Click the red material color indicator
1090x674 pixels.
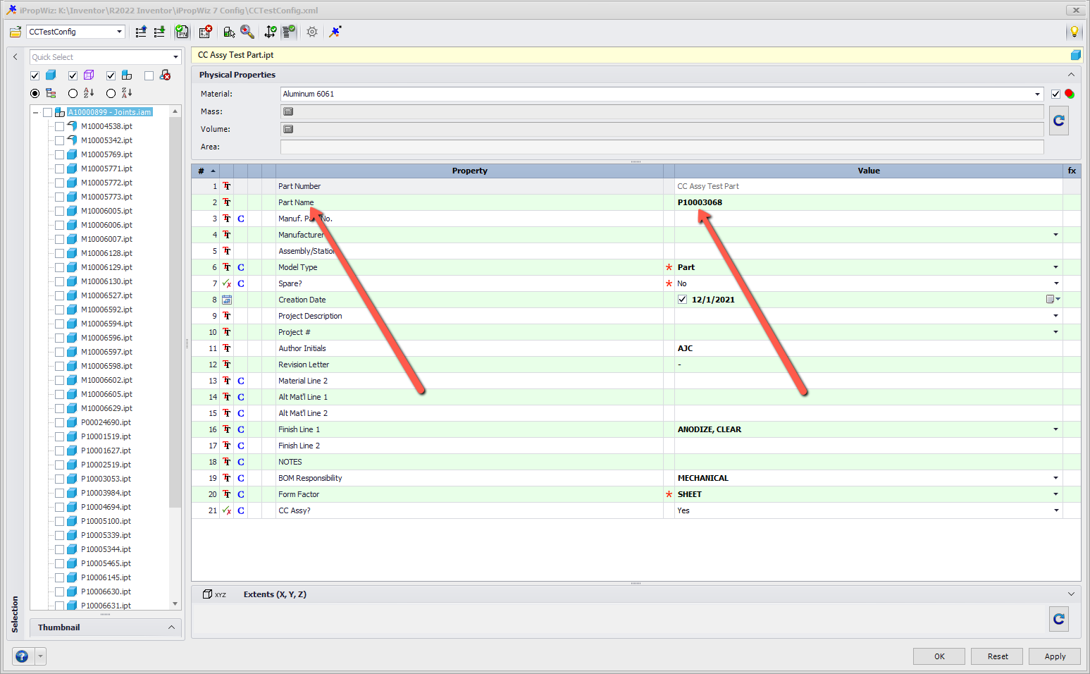(x=1070, y=93)
